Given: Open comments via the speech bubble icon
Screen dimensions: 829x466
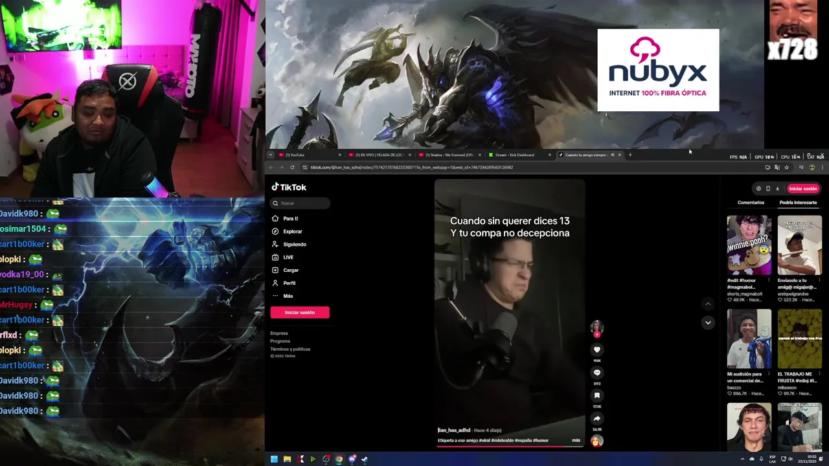Looking at the screenshot, I should click(x=596, y=373).
